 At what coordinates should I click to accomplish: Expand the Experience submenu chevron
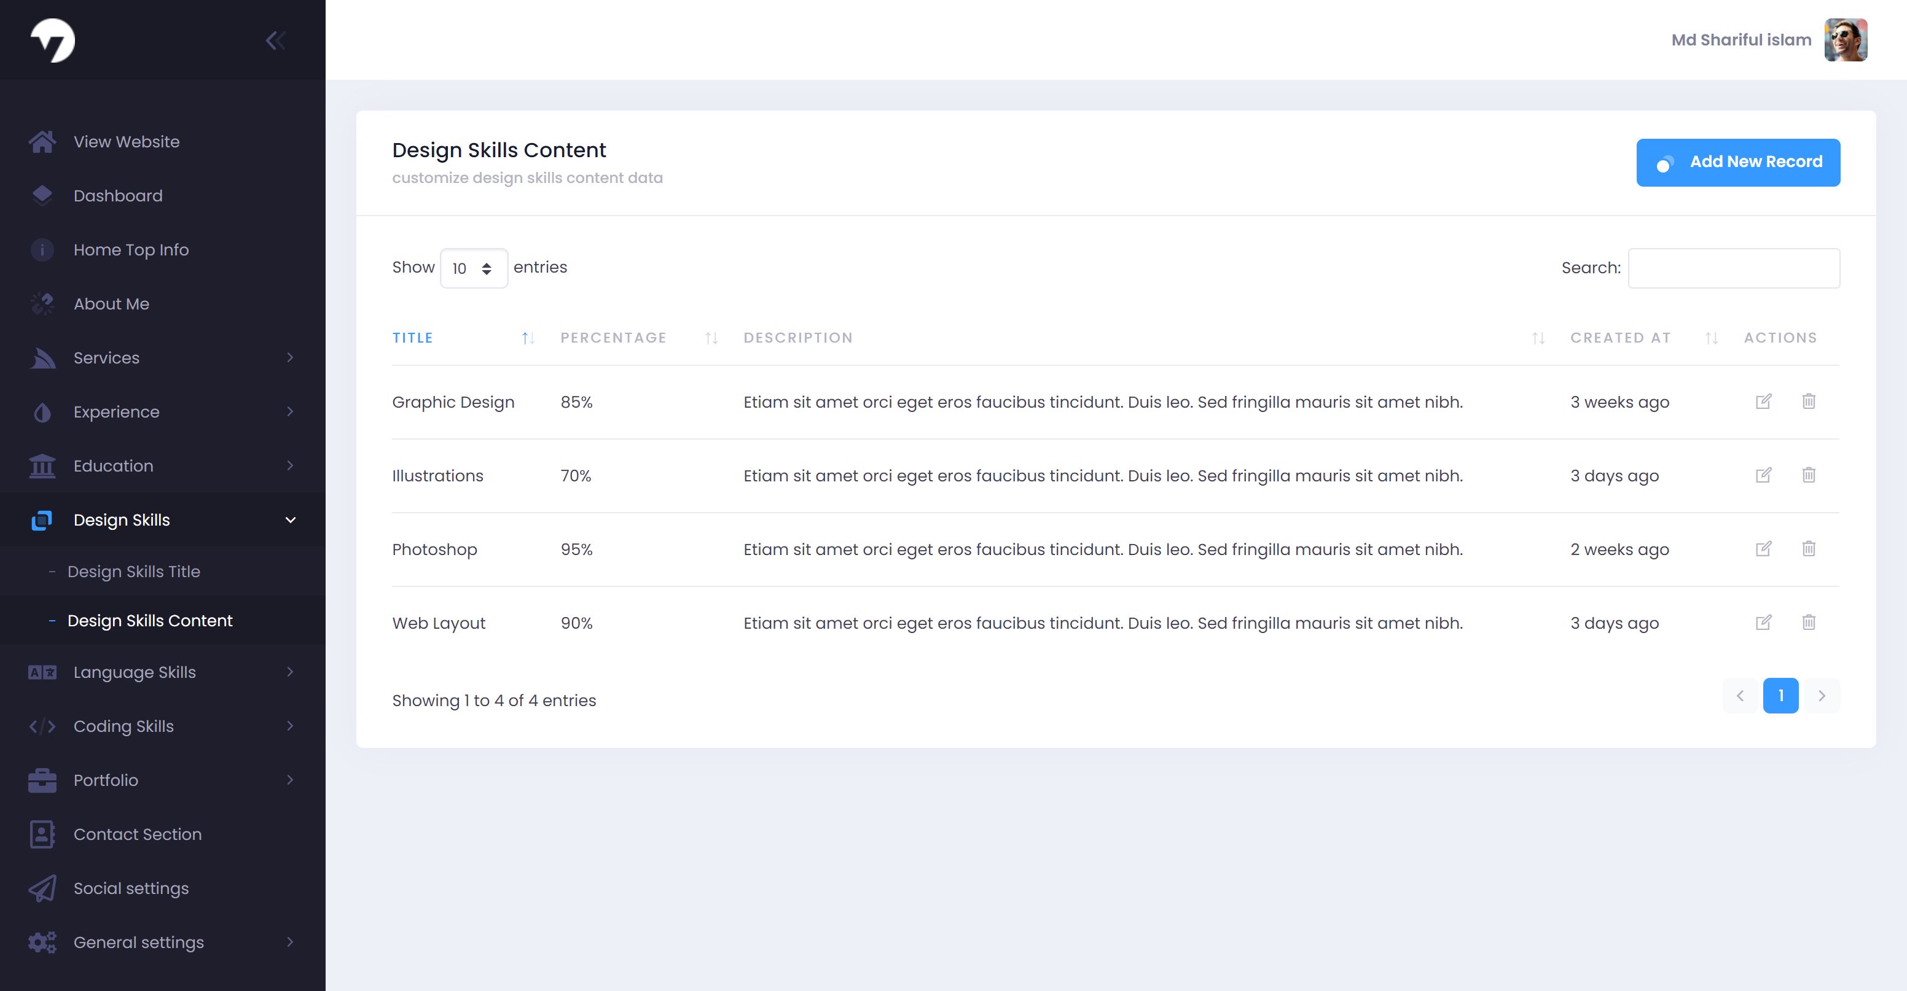tap(290, 411)
